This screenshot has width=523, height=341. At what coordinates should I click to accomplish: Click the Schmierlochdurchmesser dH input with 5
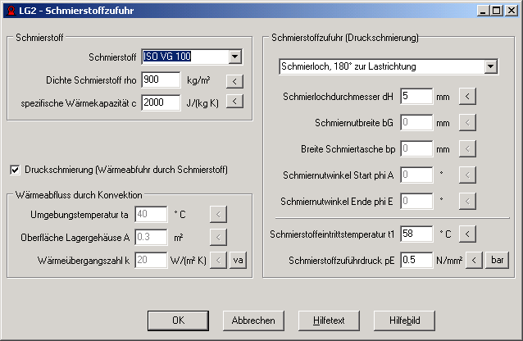(x=416, y=97)
